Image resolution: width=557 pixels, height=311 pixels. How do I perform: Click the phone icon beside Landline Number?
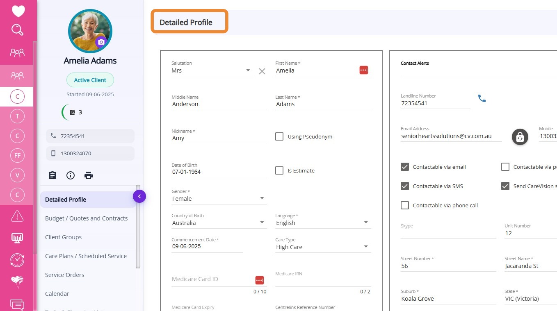(x=482, y=98)
